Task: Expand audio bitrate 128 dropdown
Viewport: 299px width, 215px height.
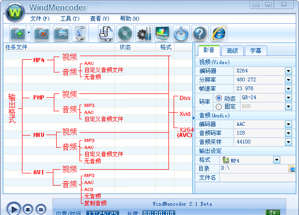Action: (289, 133)
